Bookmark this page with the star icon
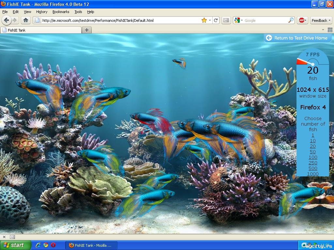The image size is (334, 250). point(204,20)
